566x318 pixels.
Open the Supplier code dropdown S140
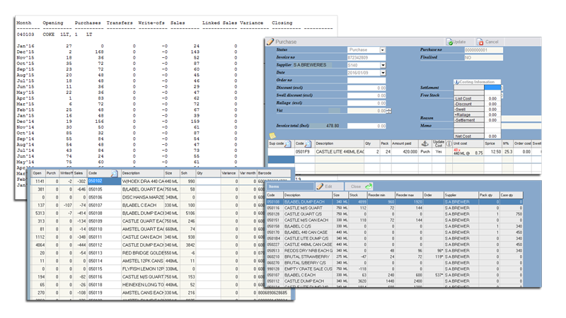click(x=383, y=65)
